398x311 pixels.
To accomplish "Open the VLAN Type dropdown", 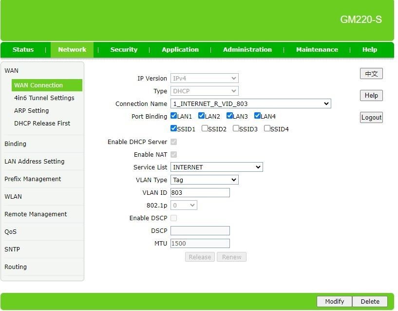I will [x=204, y=180].
